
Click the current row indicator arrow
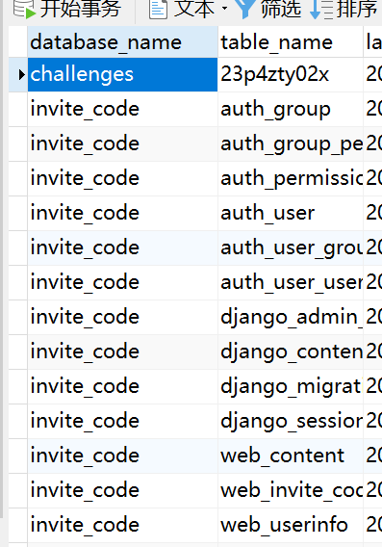click(21, 74)
